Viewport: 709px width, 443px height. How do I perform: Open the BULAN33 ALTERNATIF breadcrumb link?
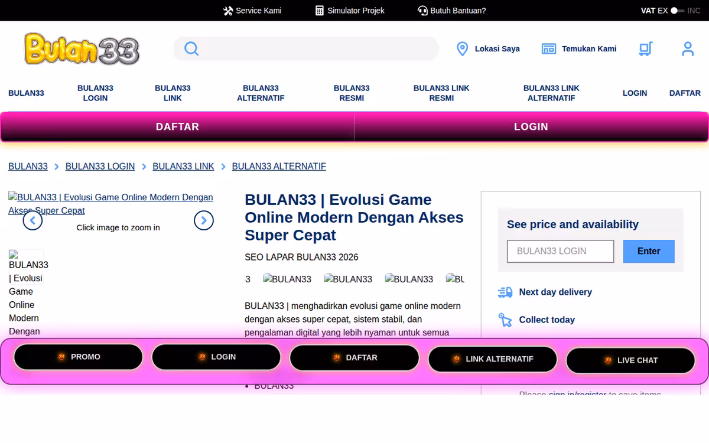279,167
